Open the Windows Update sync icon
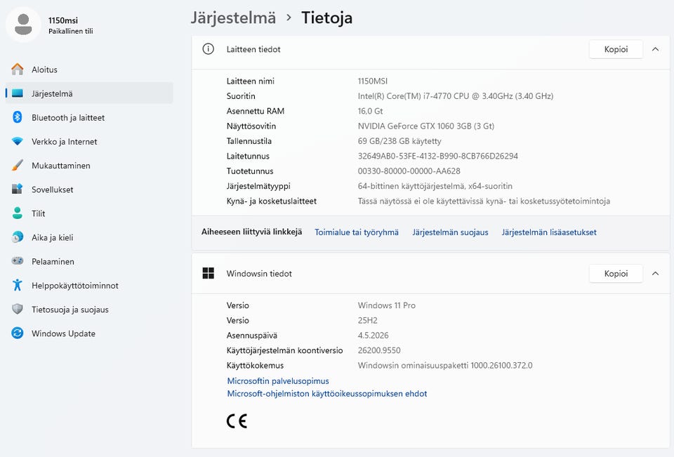The width and height of the screenshot is (674, 457). coord(17,333)
